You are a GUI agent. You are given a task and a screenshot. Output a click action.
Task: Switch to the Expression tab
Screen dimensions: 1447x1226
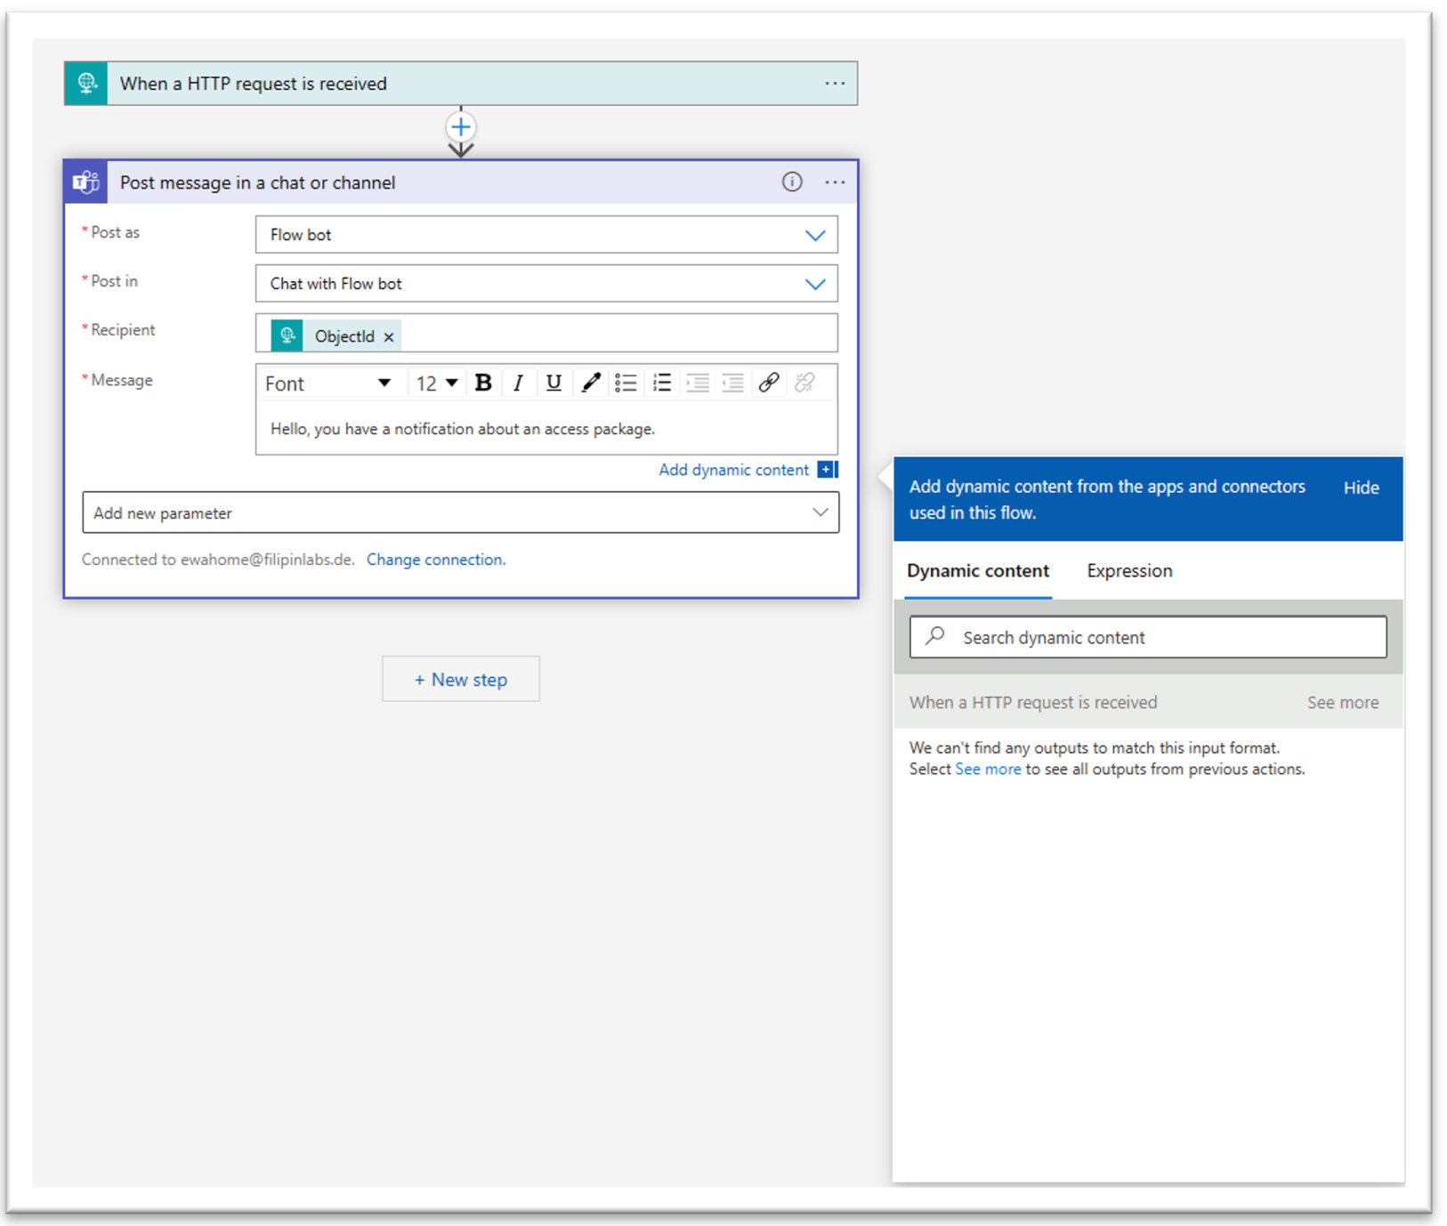(1128, 570)
